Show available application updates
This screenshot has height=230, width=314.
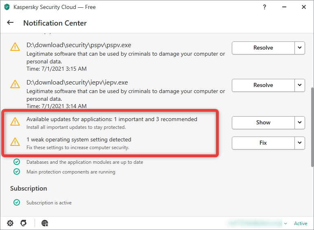pos(263,123)
